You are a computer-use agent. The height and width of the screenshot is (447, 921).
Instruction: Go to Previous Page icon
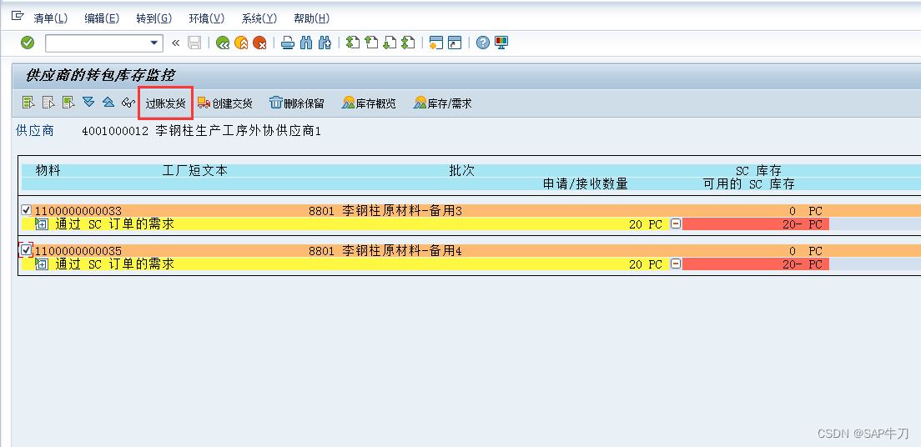pos(371,43)
